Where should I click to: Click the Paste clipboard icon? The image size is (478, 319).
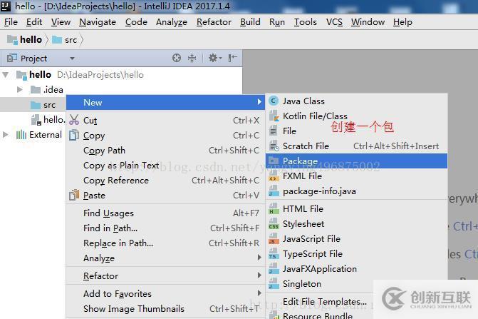(74, 195)
